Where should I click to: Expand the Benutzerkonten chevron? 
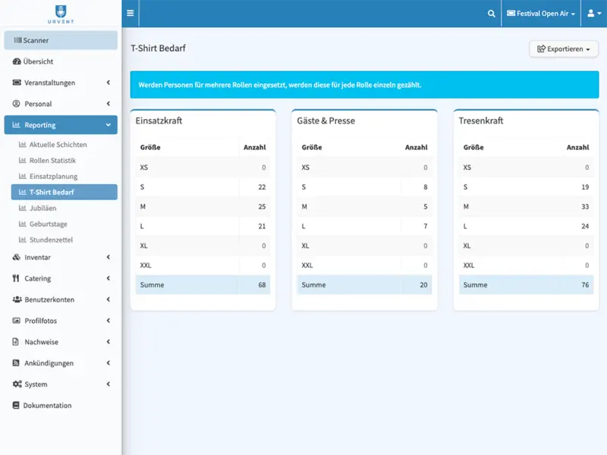click(x=109, y=300)
